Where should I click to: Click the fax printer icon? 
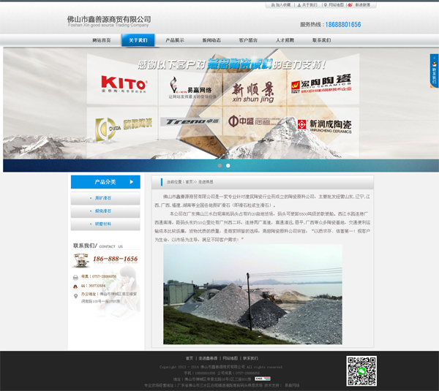coord(75,277)
